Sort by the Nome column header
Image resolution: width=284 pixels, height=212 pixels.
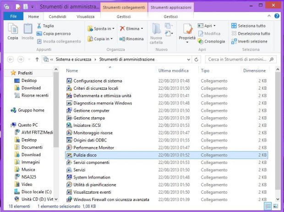[x=72, y=71]
